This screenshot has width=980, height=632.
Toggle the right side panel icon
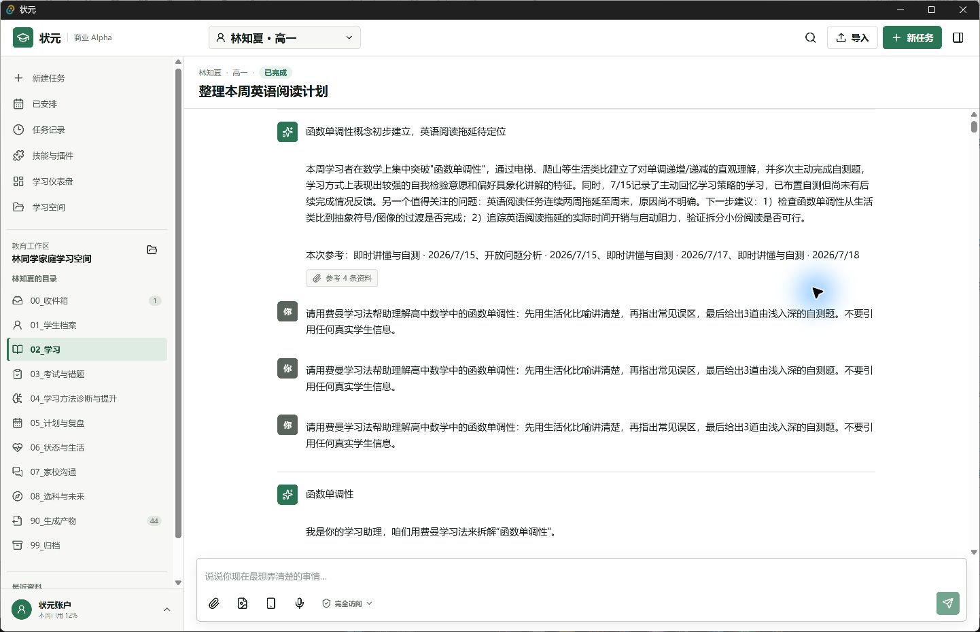coord(958,37)
